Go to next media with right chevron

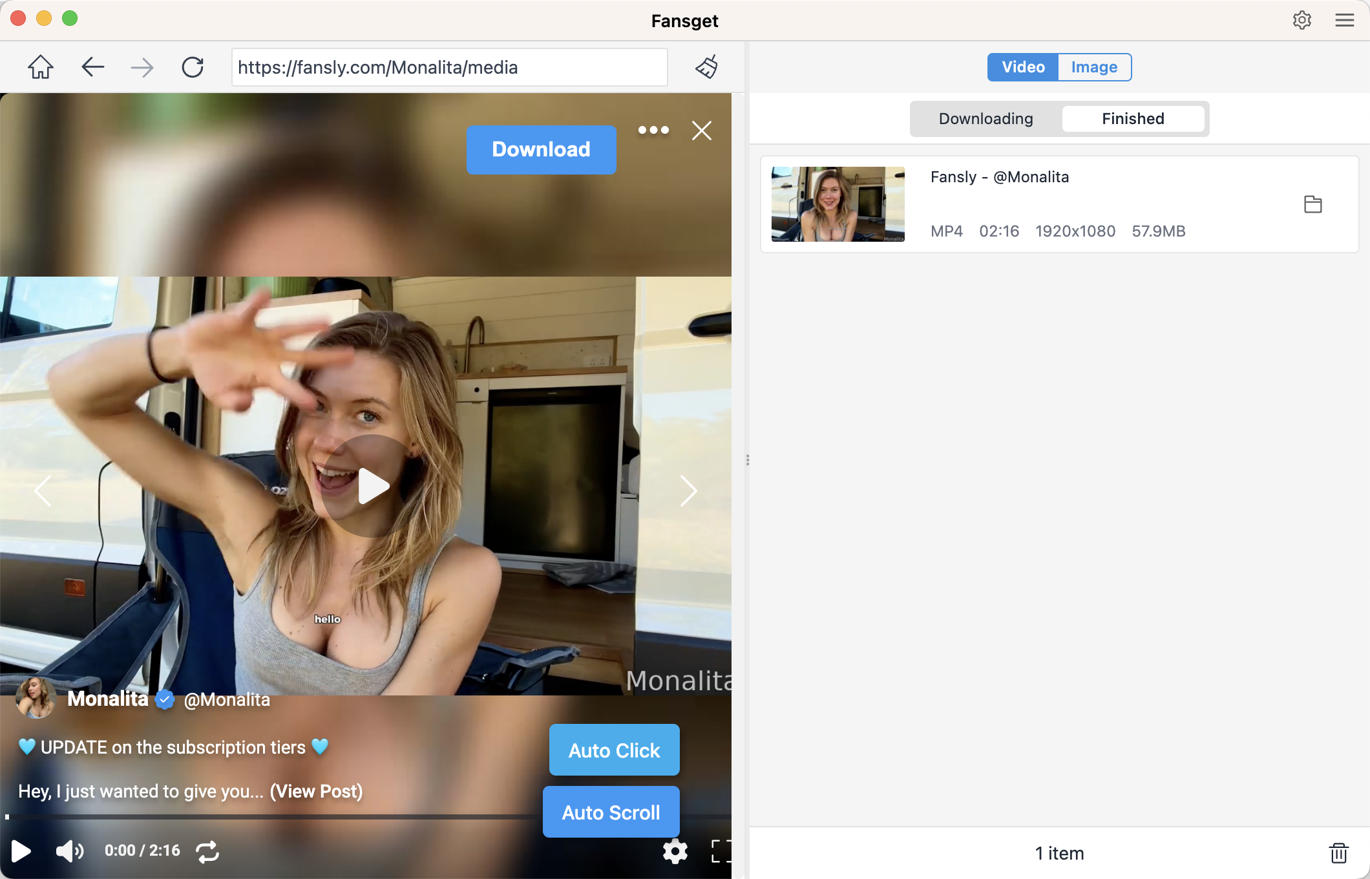click(x=688, y=491)
